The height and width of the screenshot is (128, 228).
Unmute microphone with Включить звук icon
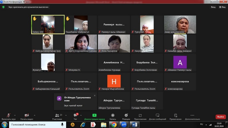[9, 115]
